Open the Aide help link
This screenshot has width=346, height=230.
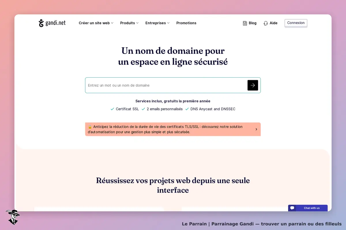point(270,23)
